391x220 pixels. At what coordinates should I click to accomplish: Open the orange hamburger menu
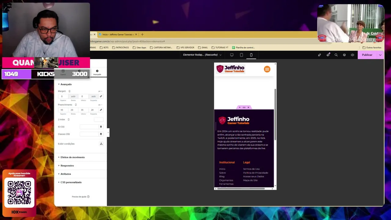[267, 69]
